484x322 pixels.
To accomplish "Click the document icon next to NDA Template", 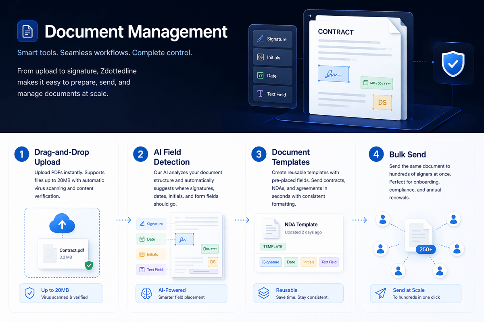I will pyautogui.click(x=271, y=229).
